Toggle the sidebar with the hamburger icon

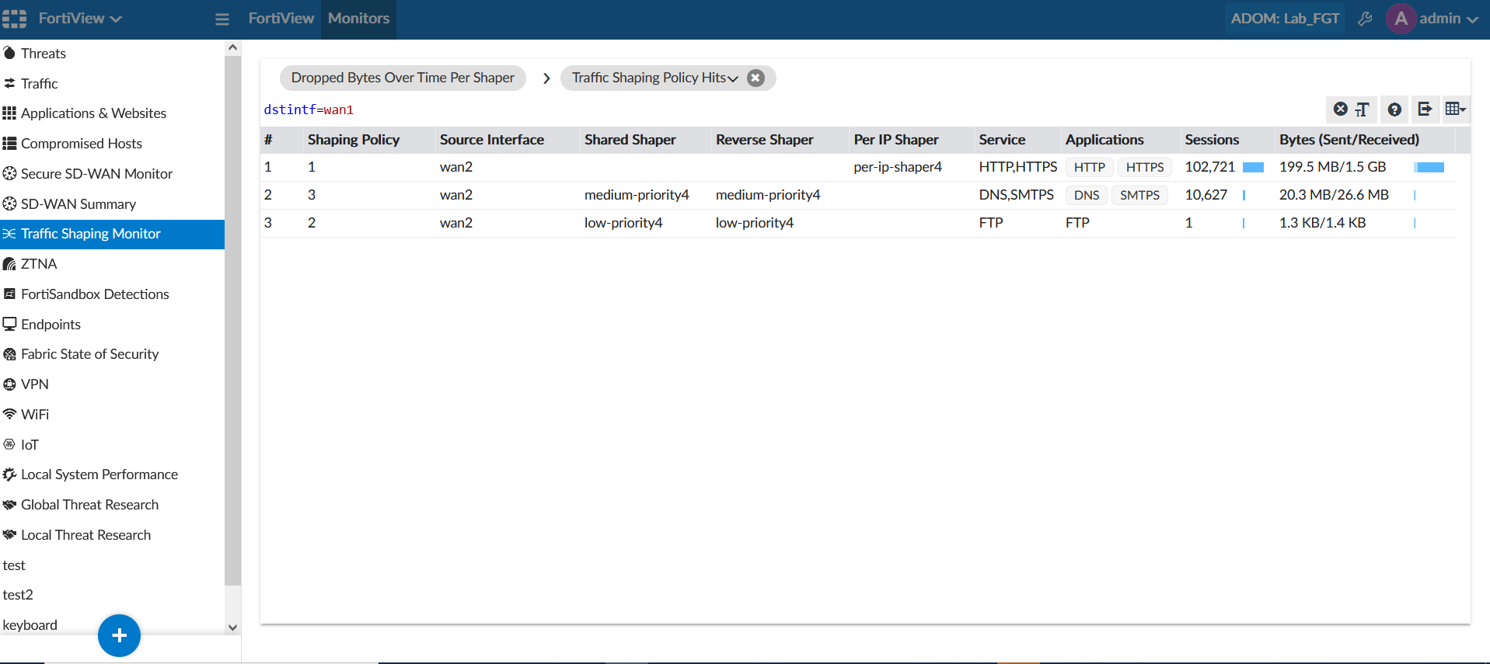(x=222, y=19)
